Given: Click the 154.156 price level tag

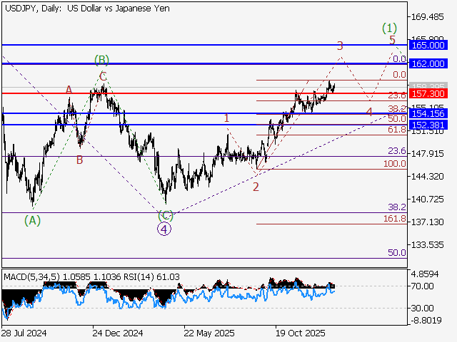Looking at the screenshot, I should point(429,113).
